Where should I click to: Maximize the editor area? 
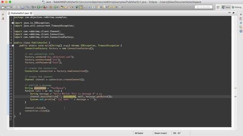pyautogui.click(x=234, y=13)
